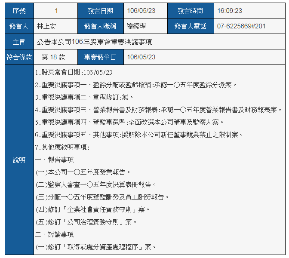Select phone number 07-6225669#201
The height and width of the screenshot is (258, 289).
[x=241, y=26]
